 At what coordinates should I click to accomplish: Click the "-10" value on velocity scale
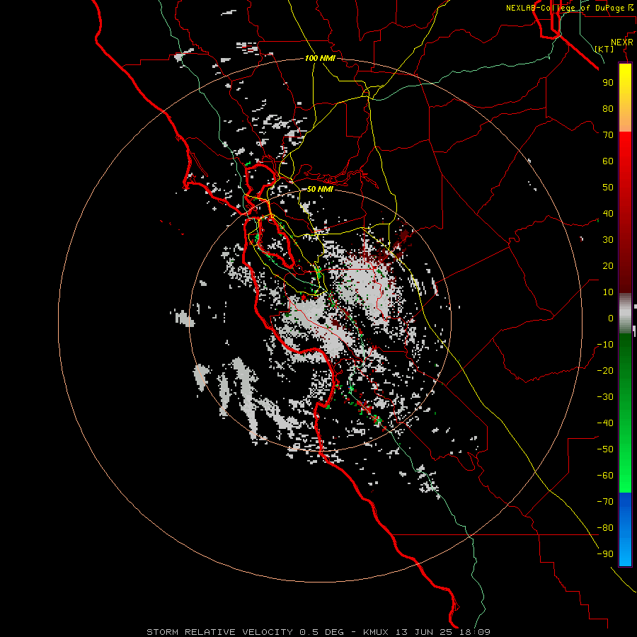[x=605, y=345]
